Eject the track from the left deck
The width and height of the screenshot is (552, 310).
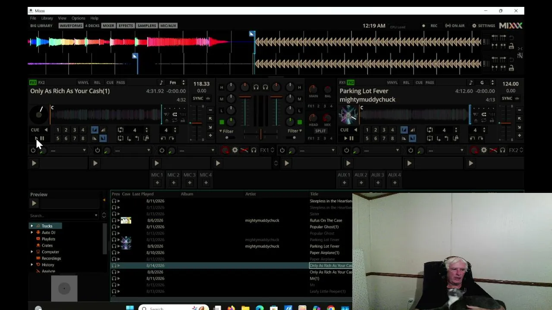click(x=166, y=121)
